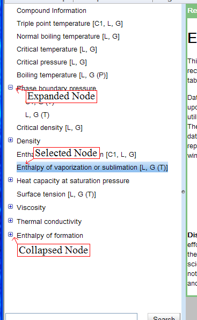Screen dimensions: 197x320
Task: Click the panel splitter handle dot
Action: (x=183, y=192)
